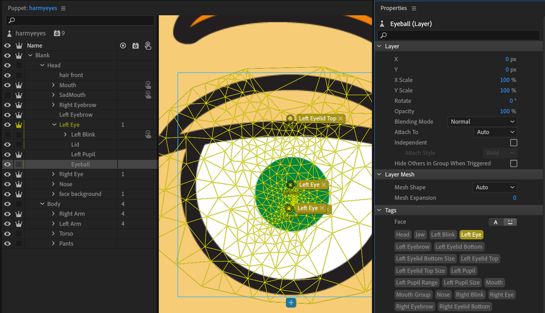The width and height of the screenshot is (545, 313).
Task: Expand the Right Eye group
Action: (53, 174)
